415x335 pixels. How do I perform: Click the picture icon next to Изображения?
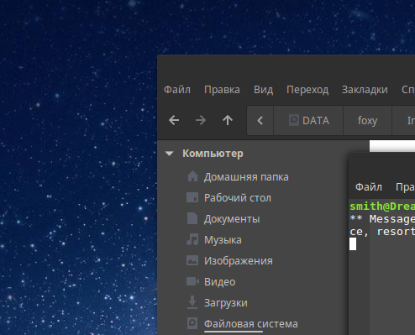pyautogui.click(x=192, y=260)
